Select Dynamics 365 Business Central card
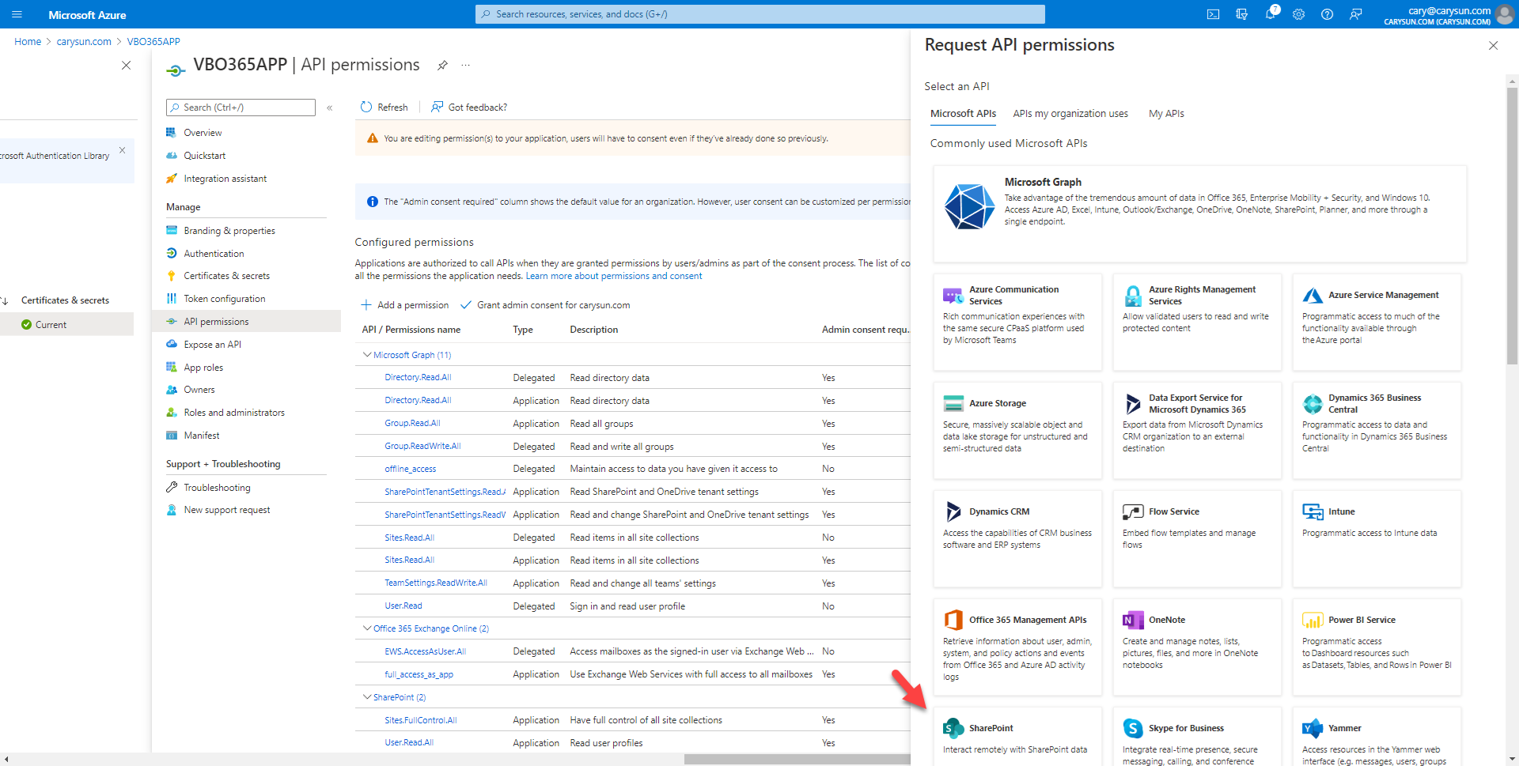Screen dimensions: 1519x766 point(1377,430)
